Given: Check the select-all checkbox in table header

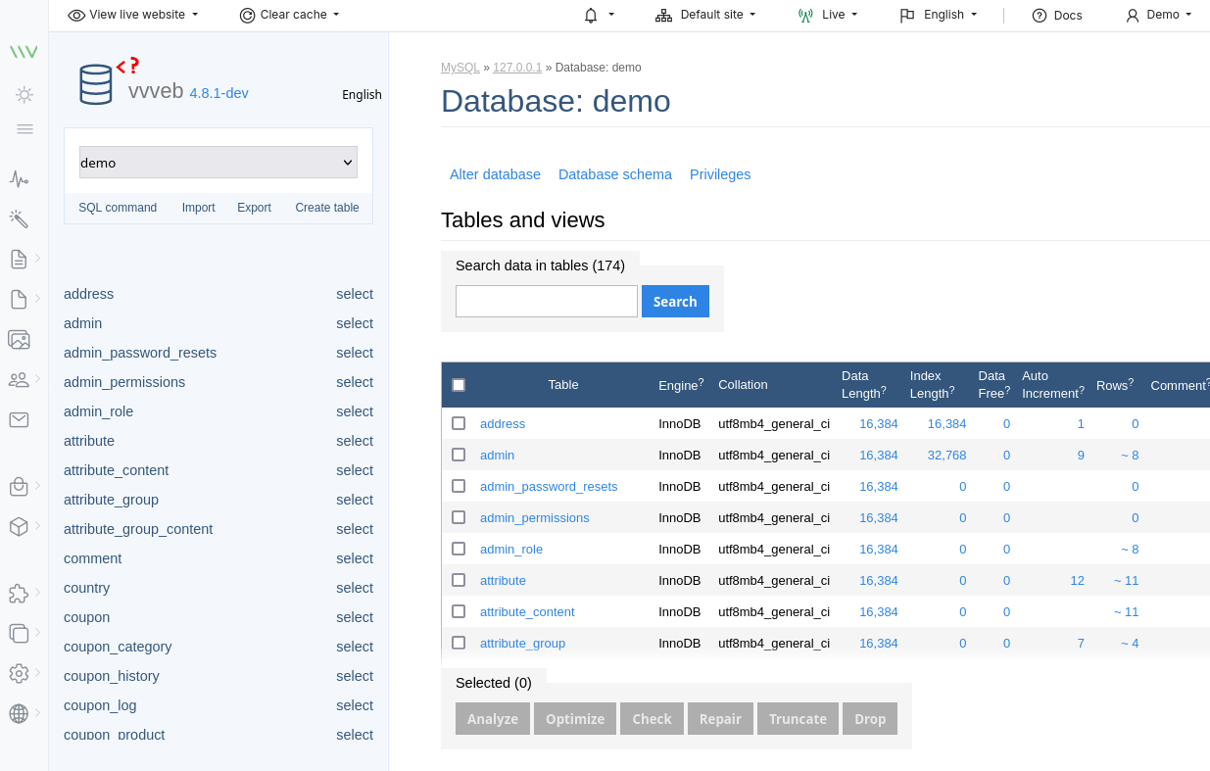Looking at the screenshot, I should (459, 385).
